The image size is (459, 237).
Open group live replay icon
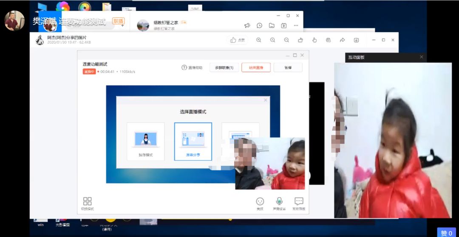(x=283, y=25)
